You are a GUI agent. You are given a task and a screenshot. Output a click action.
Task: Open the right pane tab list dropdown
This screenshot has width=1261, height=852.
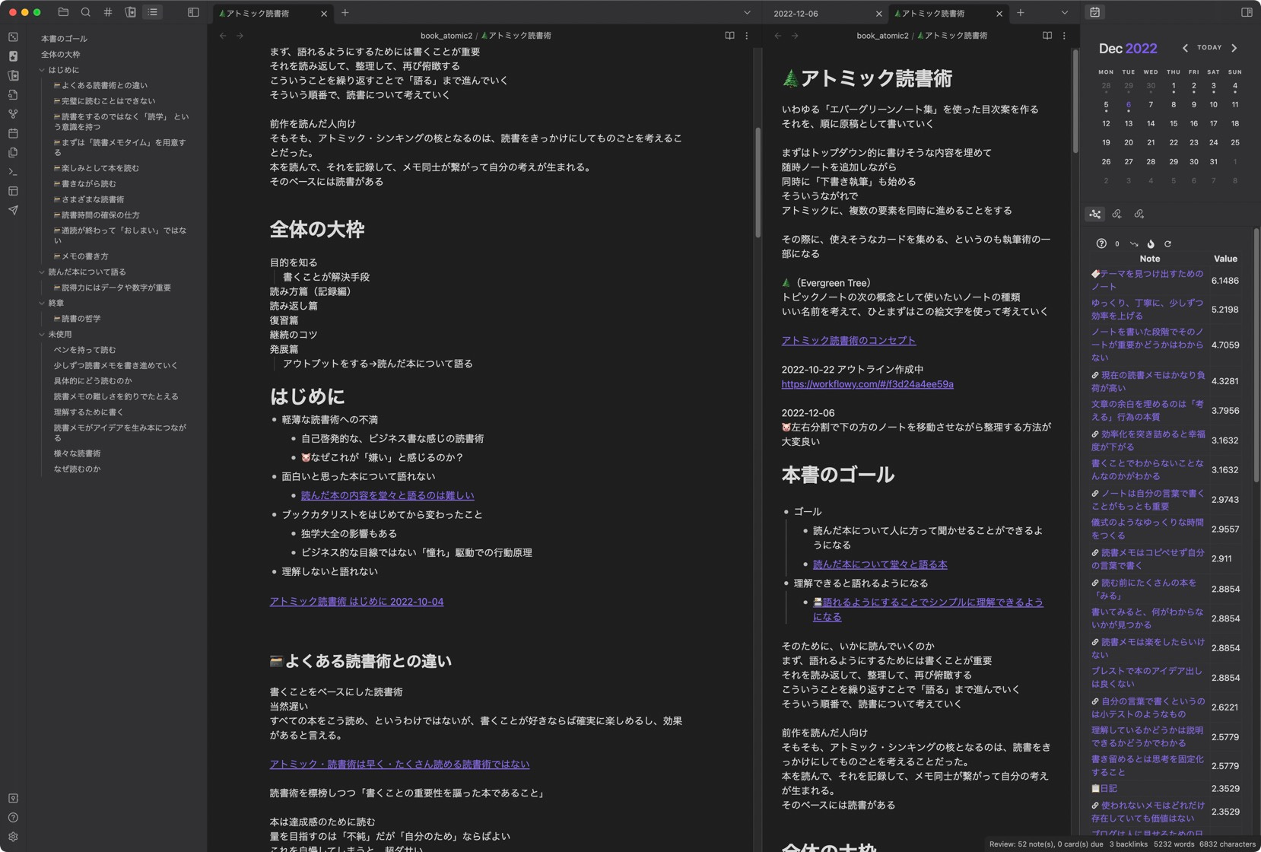click(x=1064, y=13)
